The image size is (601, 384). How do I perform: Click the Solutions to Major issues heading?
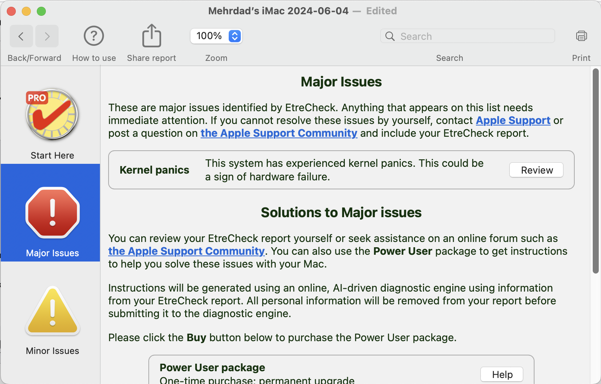(341, 213)
